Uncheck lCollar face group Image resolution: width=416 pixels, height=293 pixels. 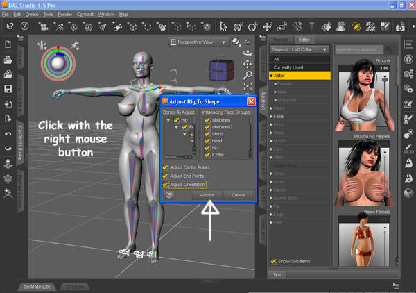click(x=207, y=155)
